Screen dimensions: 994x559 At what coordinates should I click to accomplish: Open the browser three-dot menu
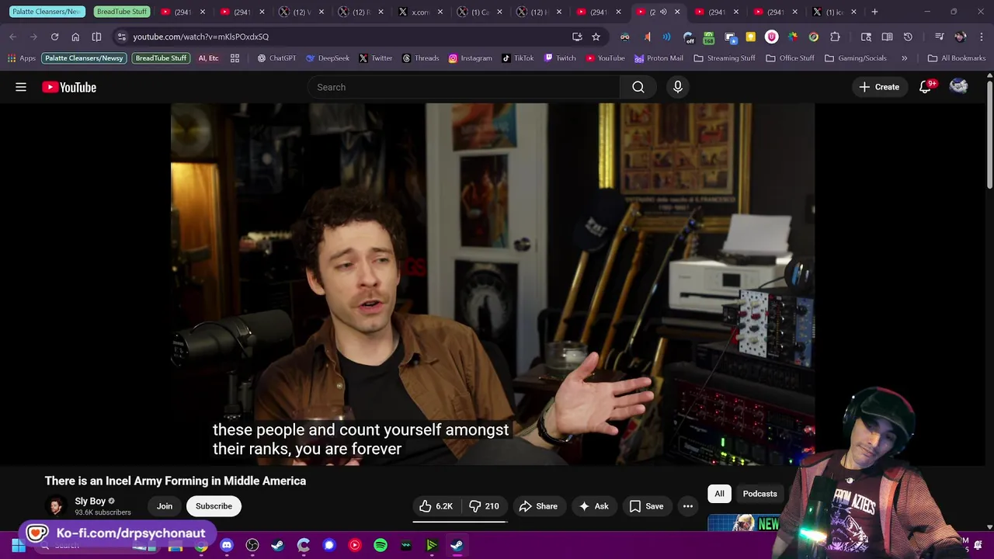click(981, 36)
